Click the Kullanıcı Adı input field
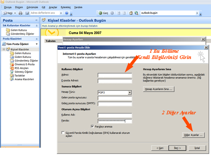This screenshot has height=155, width=211. pos(115,115)
